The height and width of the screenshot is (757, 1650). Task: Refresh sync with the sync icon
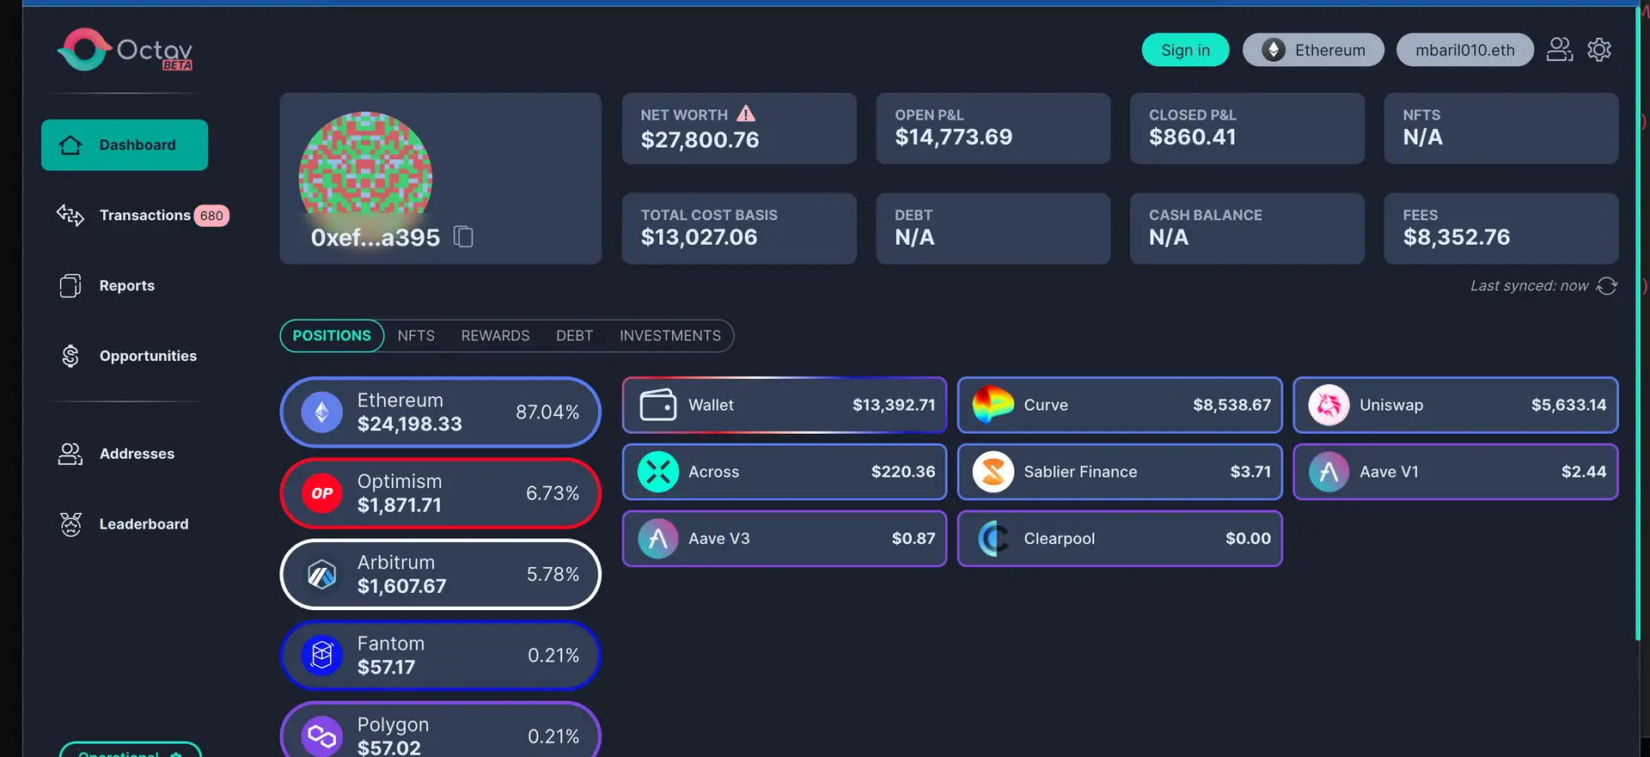(1607, 285)
